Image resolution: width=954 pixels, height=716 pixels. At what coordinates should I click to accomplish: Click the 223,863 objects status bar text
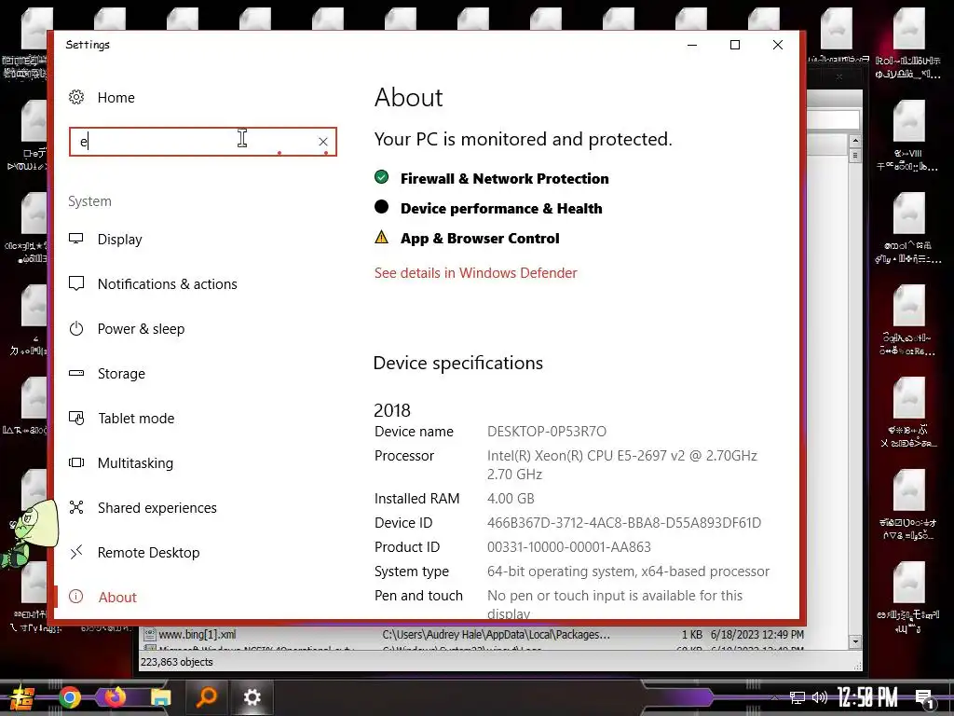pyautogui.click(x=177, y=662)
